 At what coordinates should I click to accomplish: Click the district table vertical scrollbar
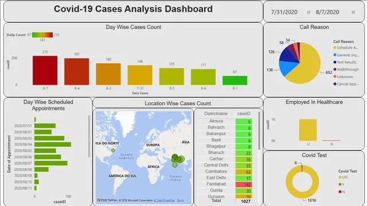[x=259, y=131]
